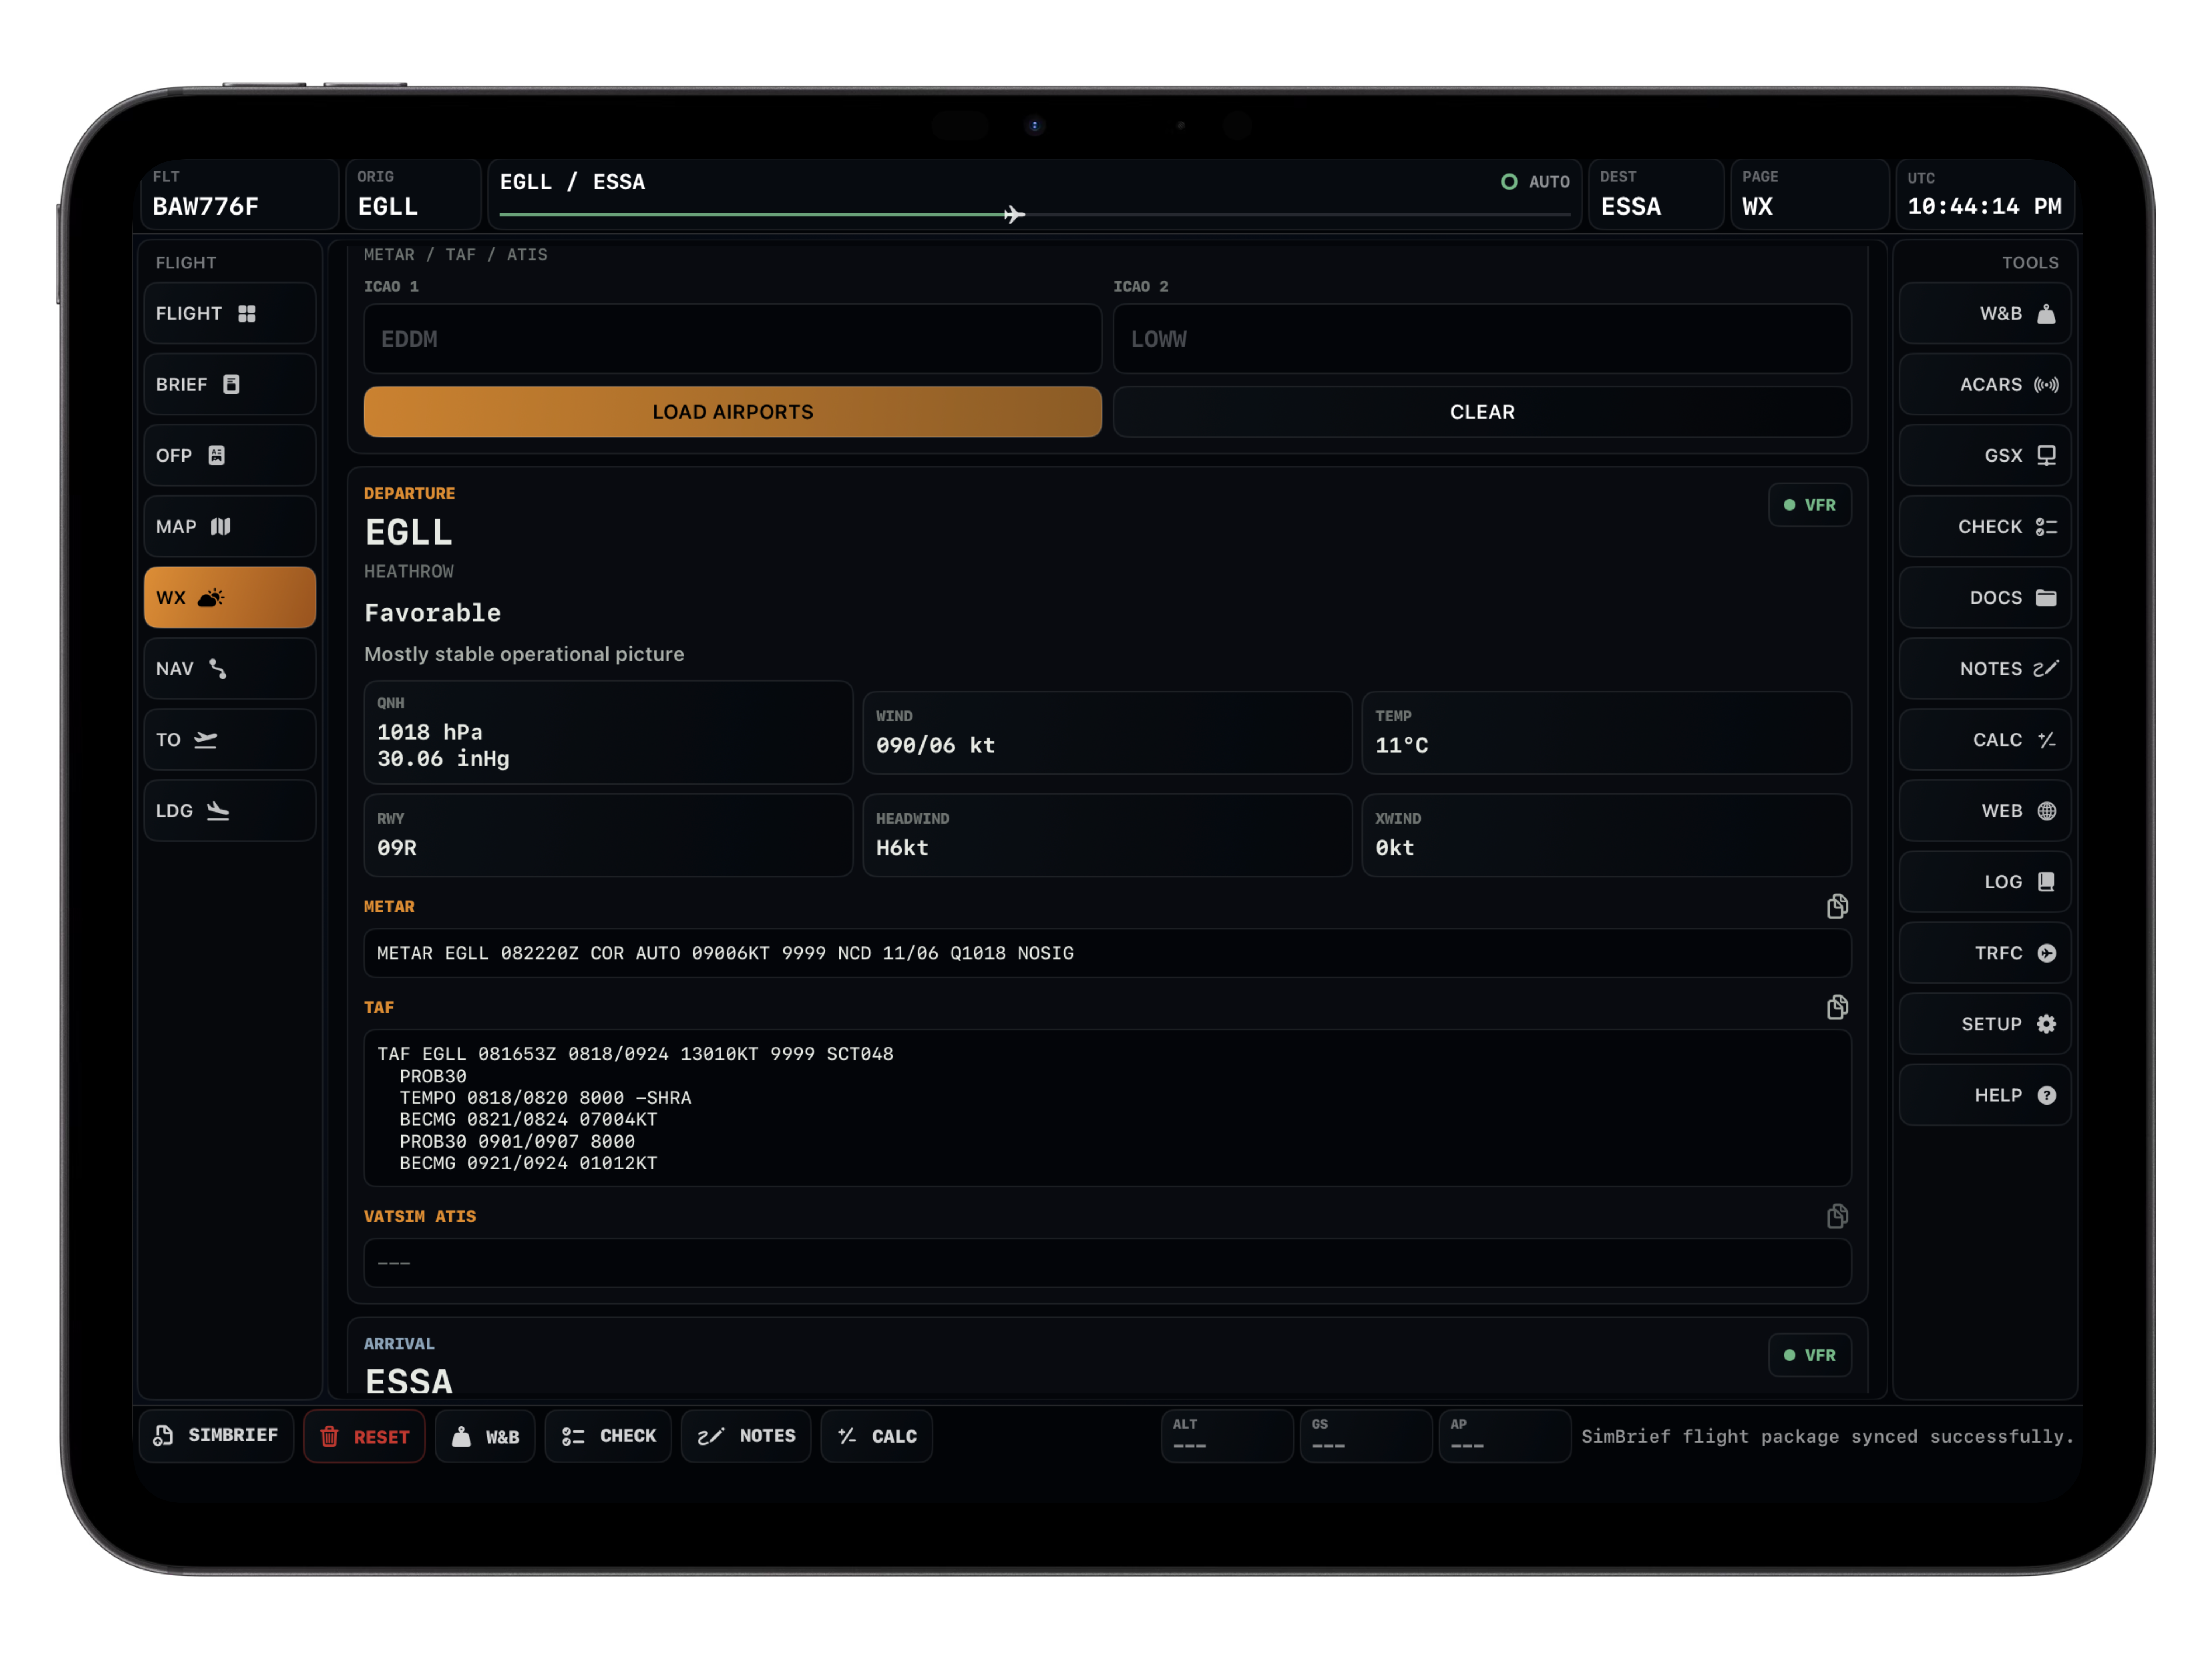The height and width of the screenshot is (1659, 2212).
Task: Click the EGLL / ESSA route title
Action: click(572, 182)
